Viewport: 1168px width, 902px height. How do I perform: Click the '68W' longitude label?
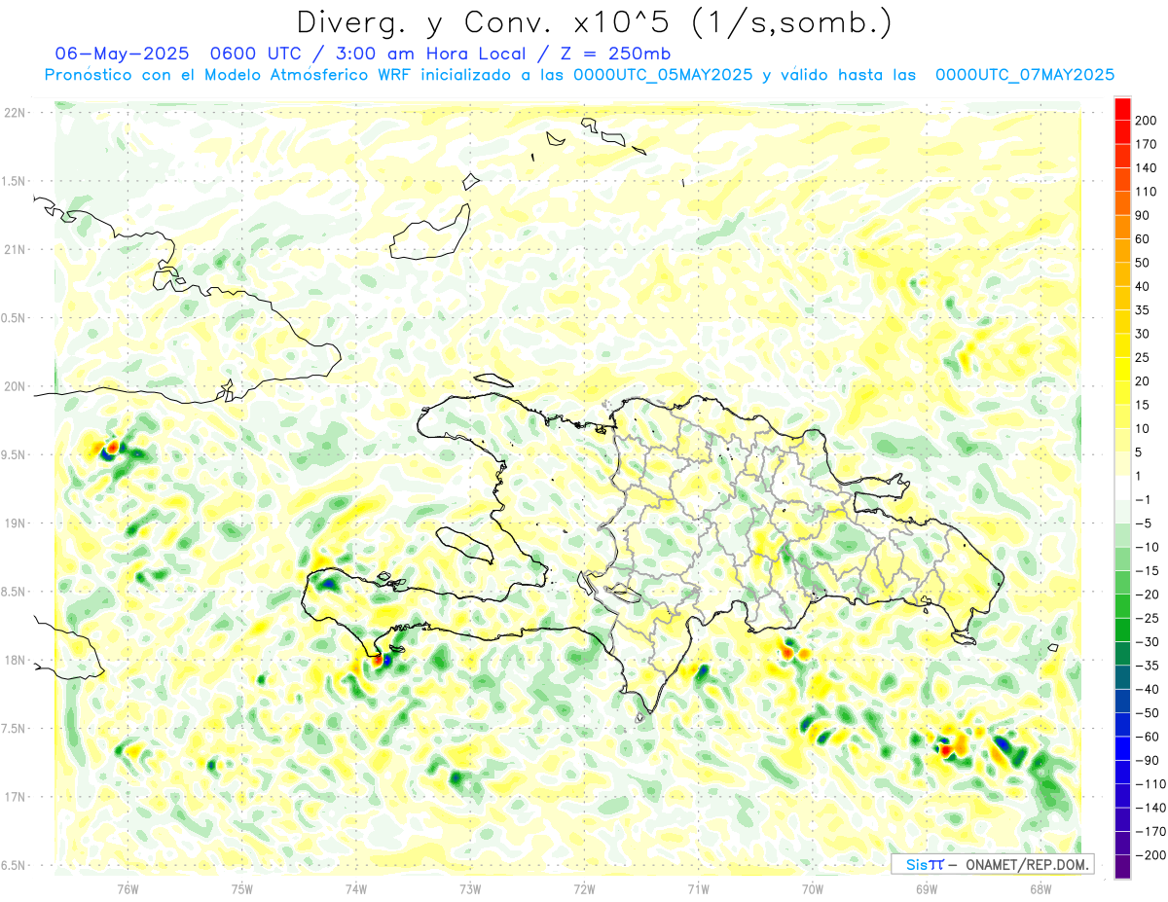coord(1040,888)
